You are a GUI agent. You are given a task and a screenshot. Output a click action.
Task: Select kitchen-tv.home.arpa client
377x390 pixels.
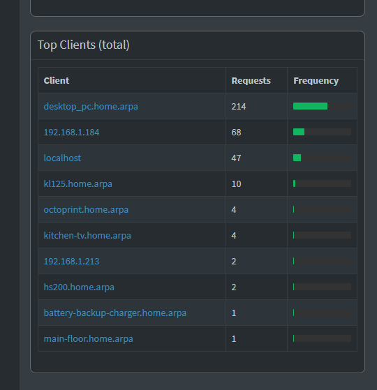87,236
